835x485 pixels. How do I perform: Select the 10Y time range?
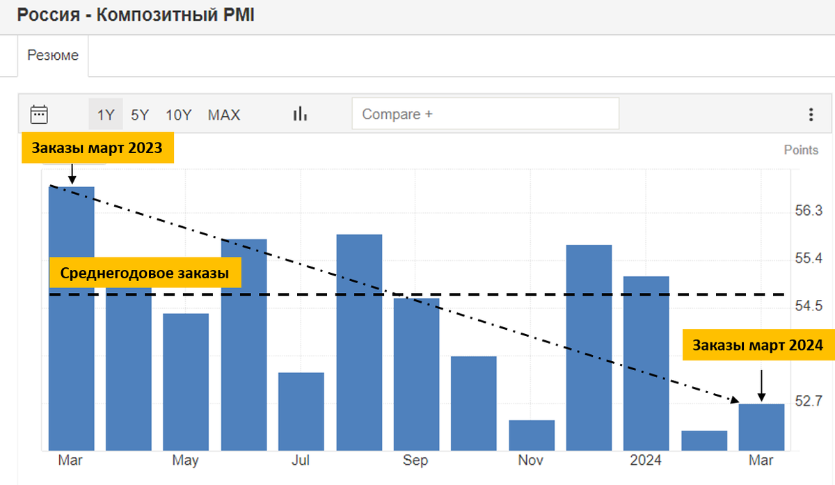pos(179,115)
